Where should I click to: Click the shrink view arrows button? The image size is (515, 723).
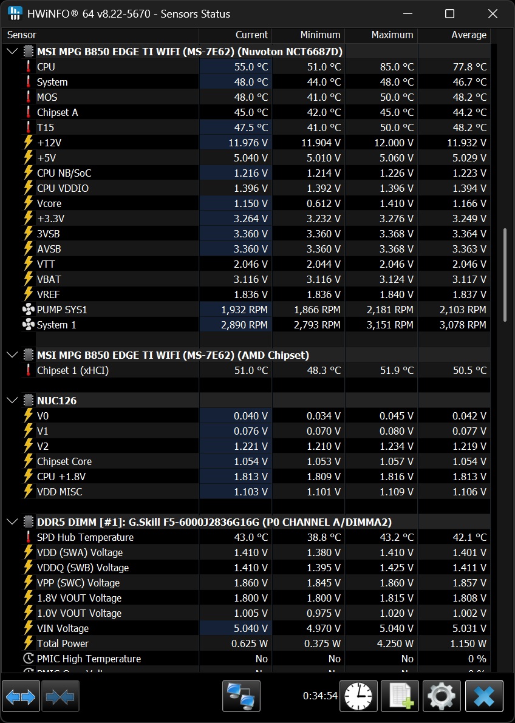(60, 696)
